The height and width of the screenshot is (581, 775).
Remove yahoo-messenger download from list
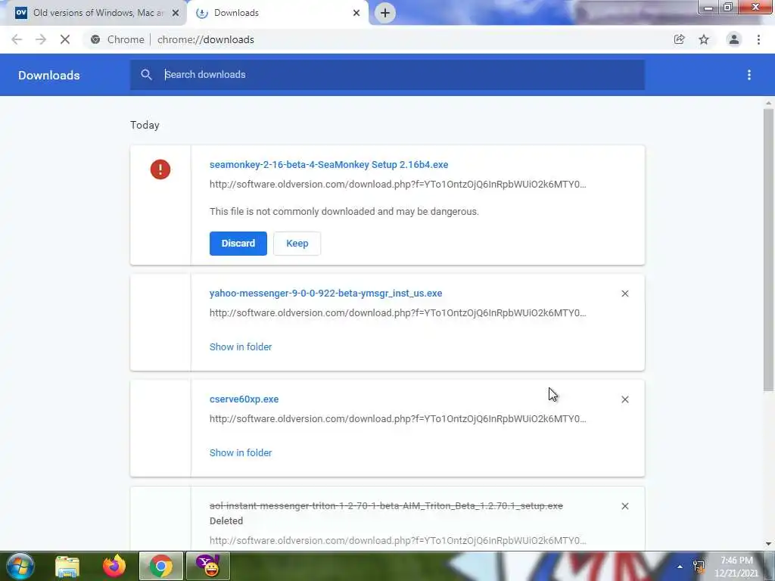(624, 294)
